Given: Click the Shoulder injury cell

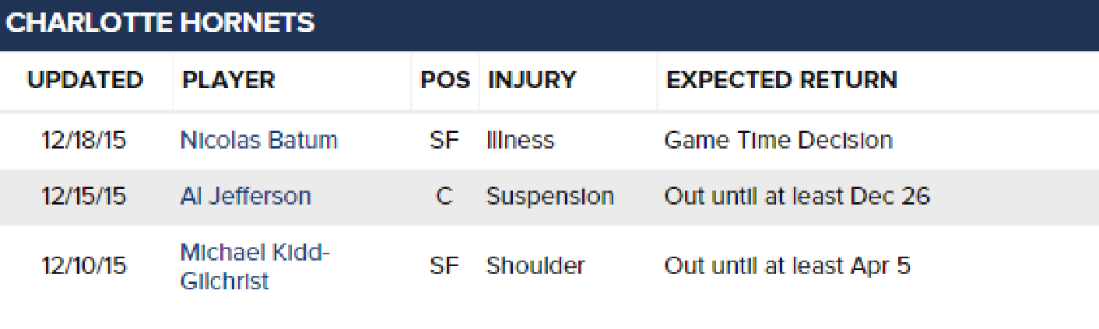Looking at the screenshot, I should pos(535,266).
